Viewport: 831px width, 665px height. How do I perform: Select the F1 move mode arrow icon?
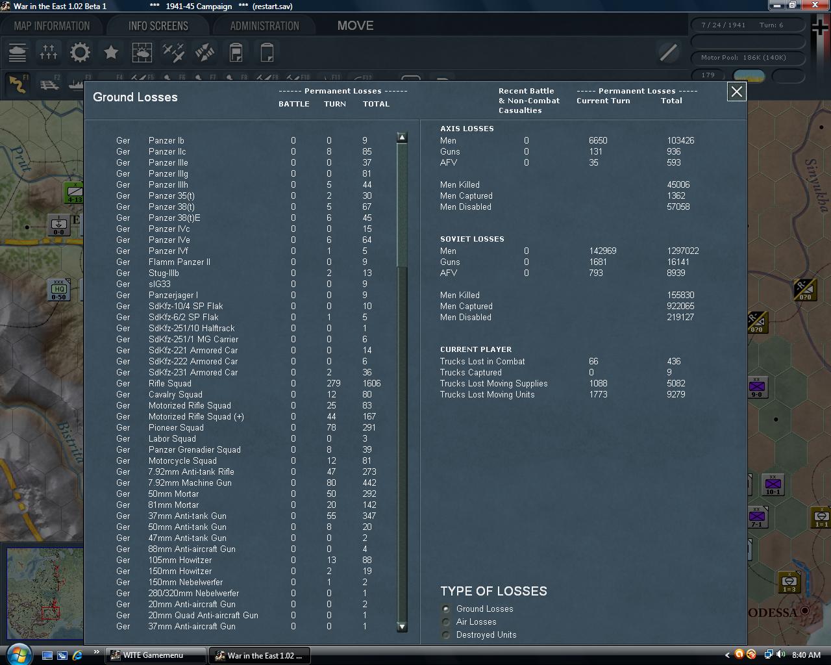(x=18, y=84)
